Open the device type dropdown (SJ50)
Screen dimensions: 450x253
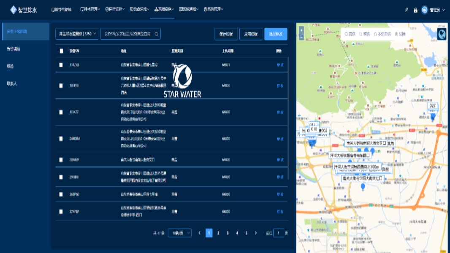[77, 34]
